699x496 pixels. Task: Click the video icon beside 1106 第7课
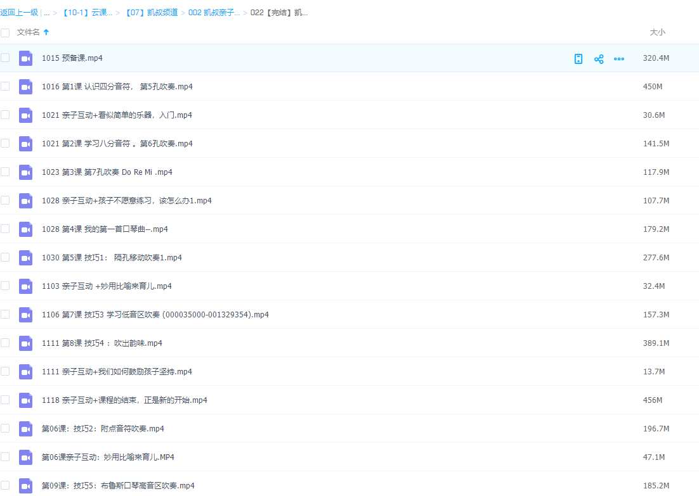[x=25, y=314]
